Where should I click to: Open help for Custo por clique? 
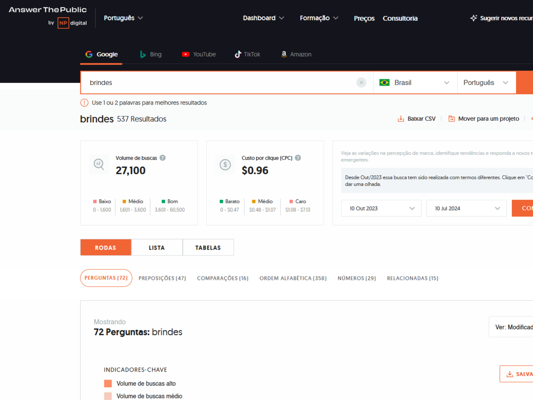[x=298, y=158]
